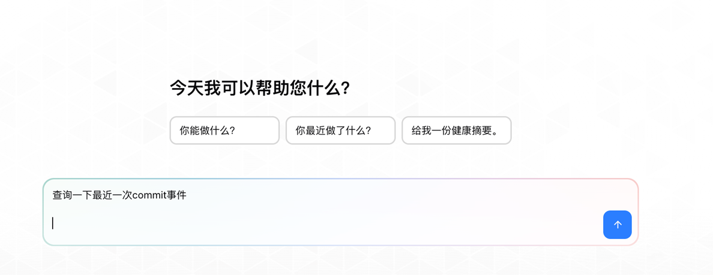Screen dimensions: 713x275
Task: Click the 事件 characters ending the typed message
Action: click(x=176, y=195)
